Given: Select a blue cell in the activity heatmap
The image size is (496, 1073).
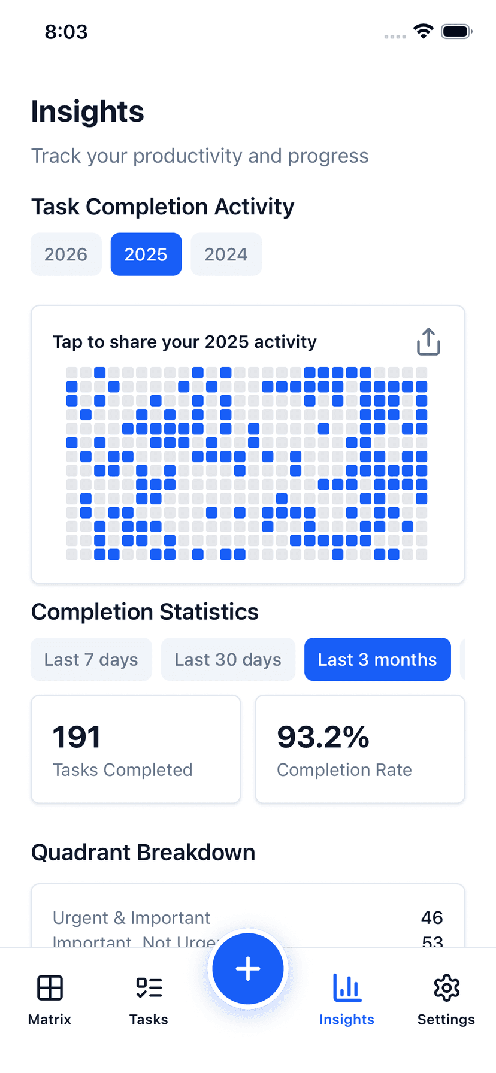Looking at the screenshot, I should pyautogui.click(x=99, y=372).
